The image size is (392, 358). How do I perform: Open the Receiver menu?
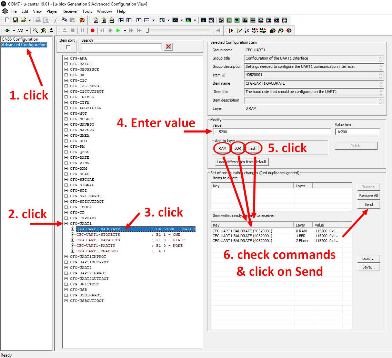click(70, 11)
